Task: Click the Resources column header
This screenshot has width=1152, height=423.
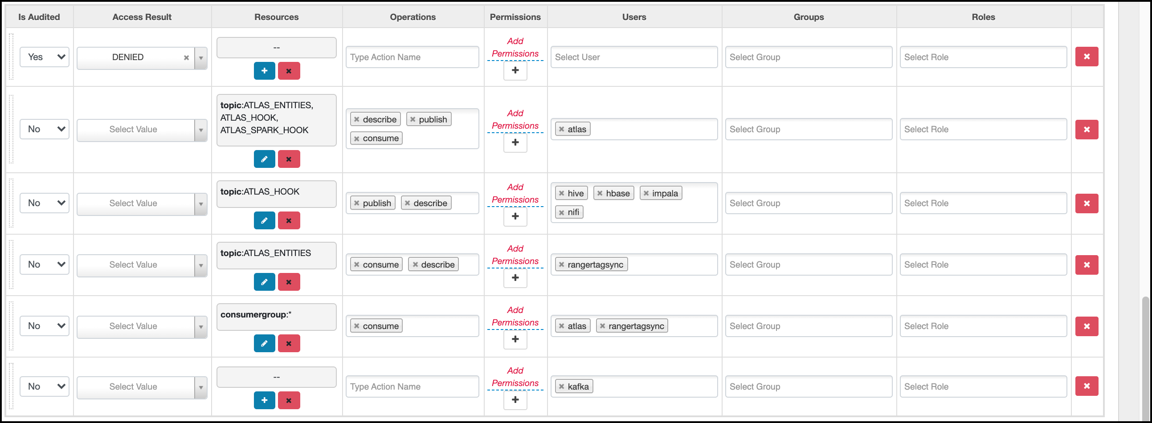Action: coord(276,17)
